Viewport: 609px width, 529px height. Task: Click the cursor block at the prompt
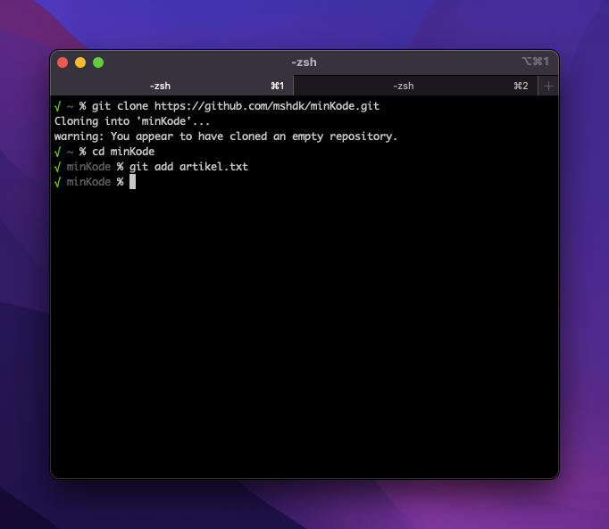pos(132,182)
